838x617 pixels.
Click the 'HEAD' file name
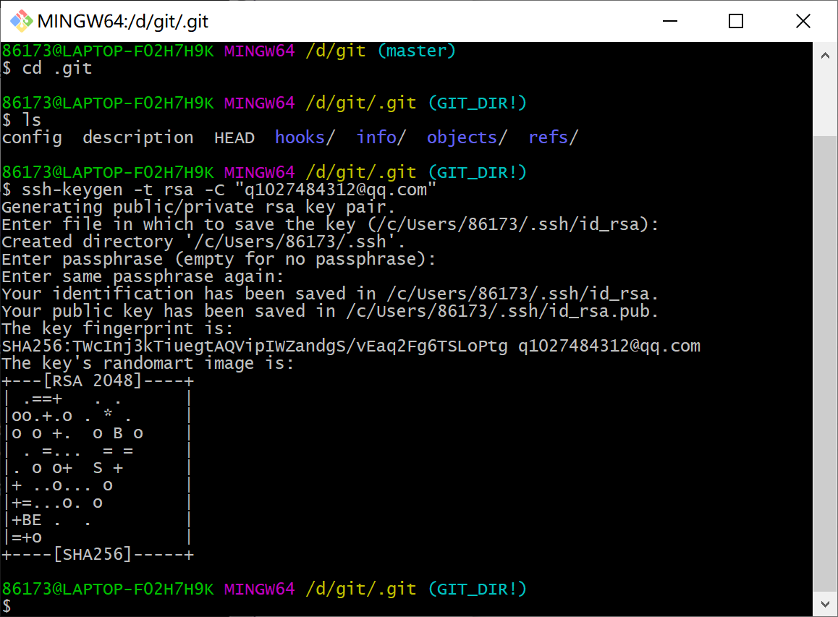pyautogui.click(x=234, y=138)
